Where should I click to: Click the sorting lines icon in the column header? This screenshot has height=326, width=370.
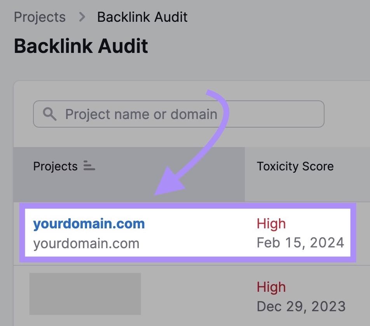(89, 166)
